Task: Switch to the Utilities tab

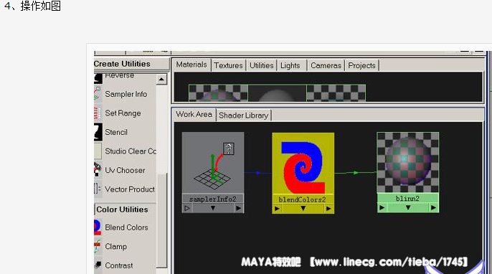Action: pos(261,65)
